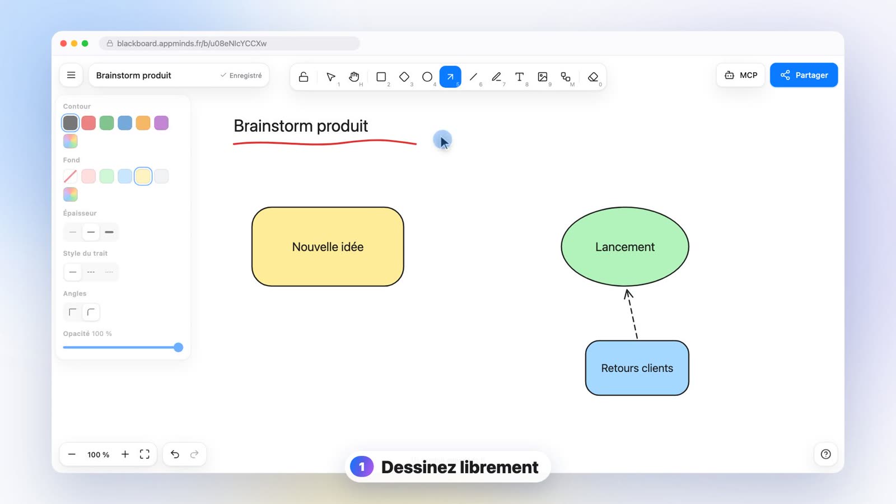The height and width of the screenshot is (504, 896).
Task: Select the text tool
Action: 519,77
